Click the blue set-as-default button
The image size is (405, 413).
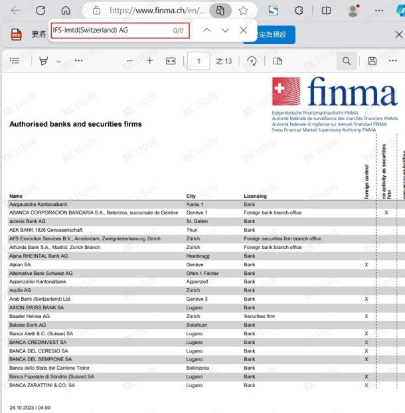274,35
